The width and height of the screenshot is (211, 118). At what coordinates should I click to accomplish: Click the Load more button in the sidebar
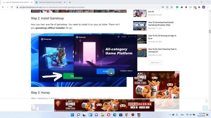tap(155, 63)
